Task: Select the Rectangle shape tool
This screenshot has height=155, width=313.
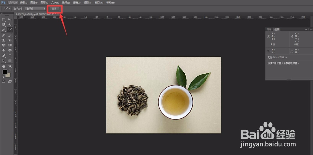Action: click(10, 60)
